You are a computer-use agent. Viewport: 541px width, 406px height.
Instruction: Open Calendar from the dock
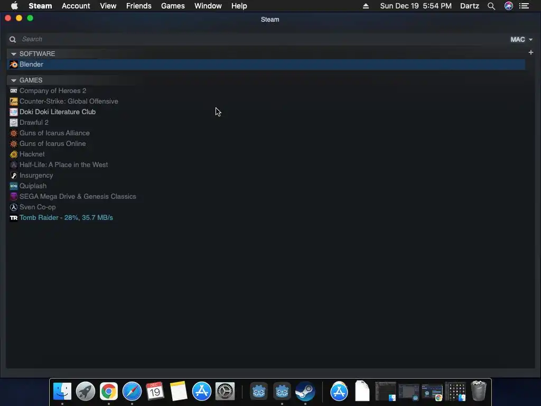click(x=155, y=391)
